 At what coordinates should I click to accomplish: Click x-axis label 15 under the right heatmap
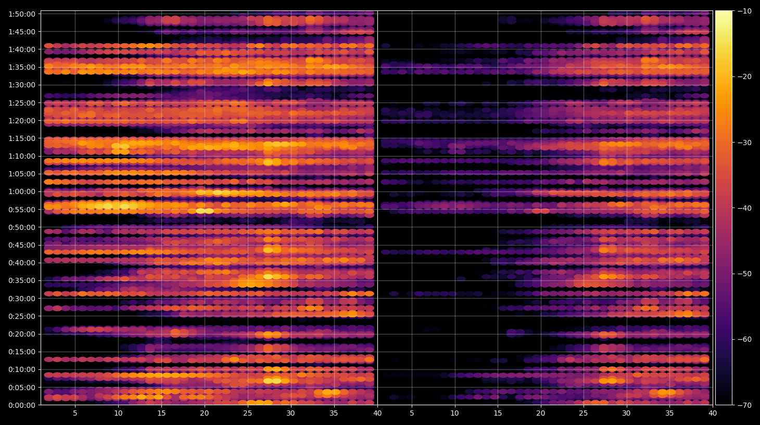click(x=498, y=414)
